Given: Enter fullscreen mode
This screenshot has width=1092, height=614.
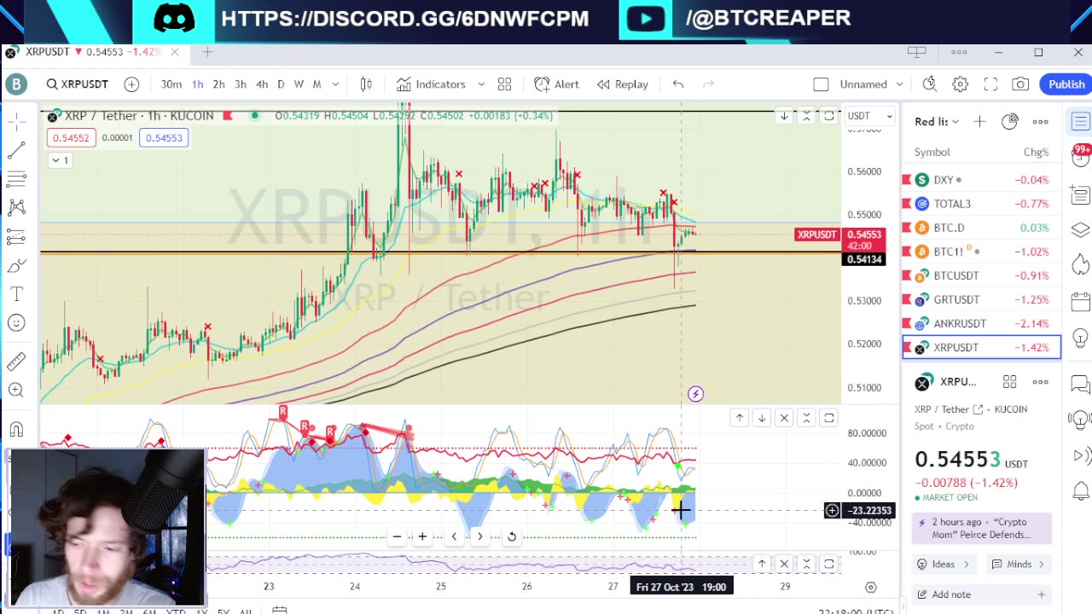Looking at the screenshot, I should [990, 84].
